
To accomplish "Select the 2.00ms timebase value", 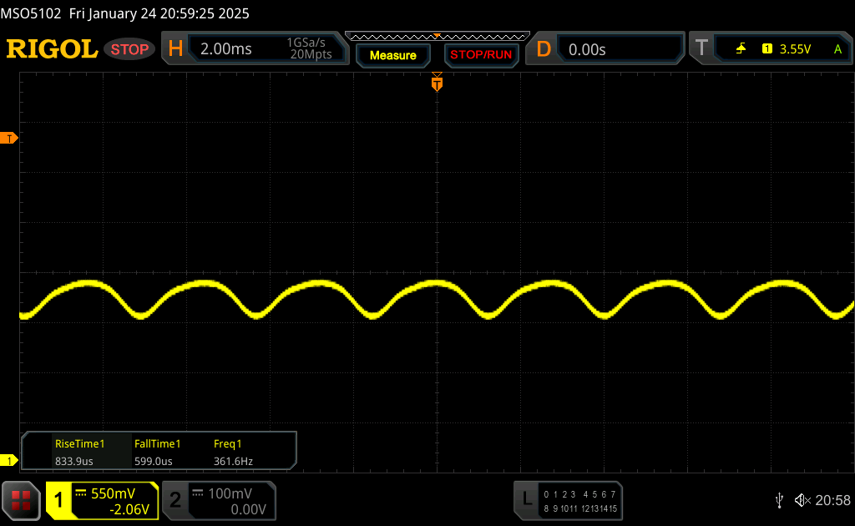I will 225,49.
